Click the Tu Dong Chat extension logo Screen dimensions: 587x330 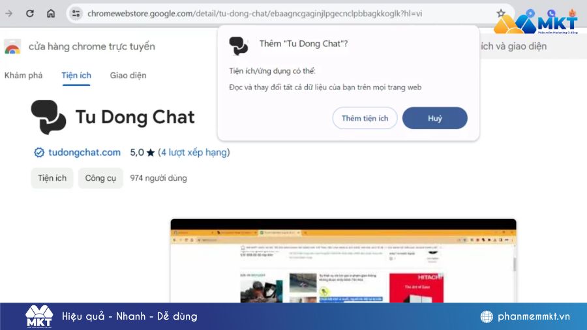coord(49,117)
